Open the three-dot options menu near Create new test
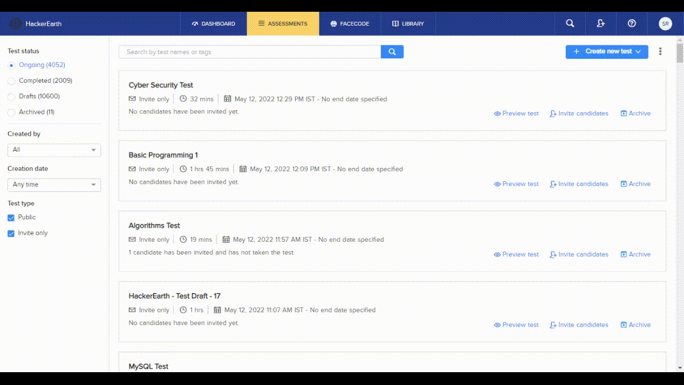This screenshot has width=684, height=385. click(x=660, y=51)
